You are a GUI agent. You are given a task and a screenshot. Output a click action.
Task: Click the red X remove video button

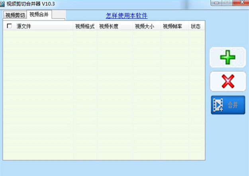pos(228,81)
